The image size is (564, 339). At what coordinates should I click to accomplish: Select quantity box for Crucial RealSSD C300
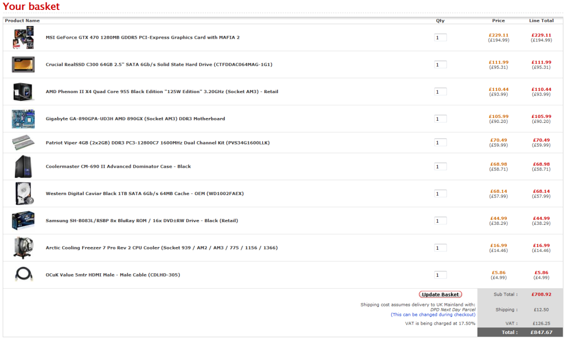coord(440,64)
